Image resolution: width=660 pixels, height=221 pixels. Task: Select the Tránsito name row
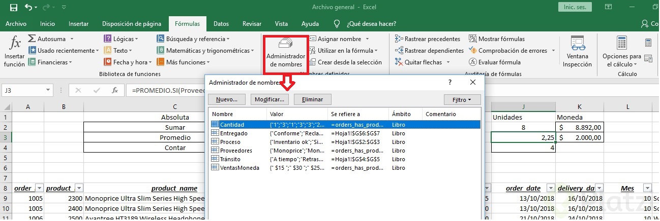click(x=344, y=159)
